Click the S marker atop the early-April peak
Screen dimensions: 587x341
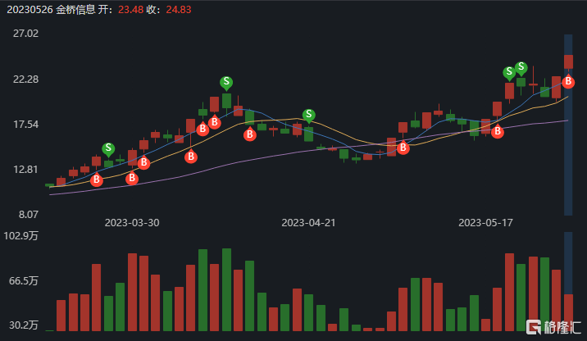[226, 82]
